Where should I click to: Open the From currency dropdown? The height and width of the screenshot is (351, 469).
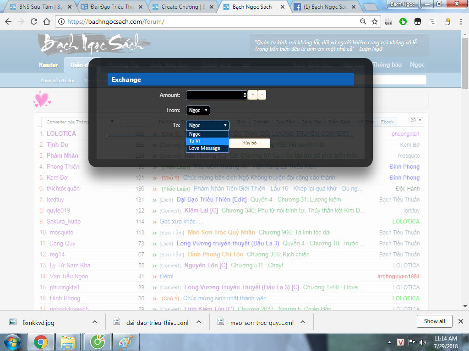[198, 110]
